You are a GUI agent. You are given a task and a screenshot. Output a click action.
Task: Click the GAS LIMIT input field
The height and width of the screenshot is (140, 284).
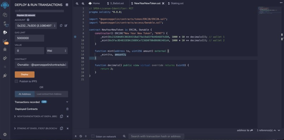[x=30, y=38]
